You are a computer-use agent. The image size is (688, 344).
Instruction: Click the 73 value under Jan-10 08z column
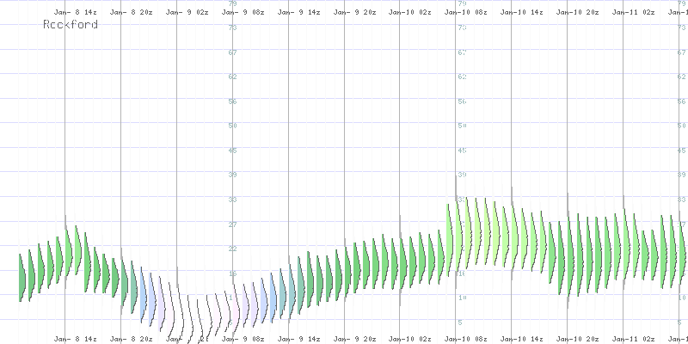pyautogui.click(x=462, y=28)
